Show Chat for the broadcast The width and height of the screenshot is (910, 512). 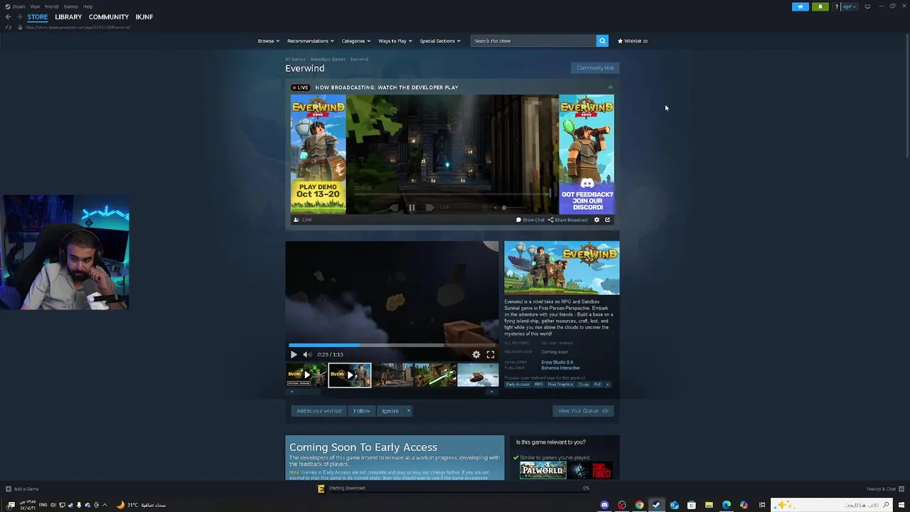tap(530, 220)
